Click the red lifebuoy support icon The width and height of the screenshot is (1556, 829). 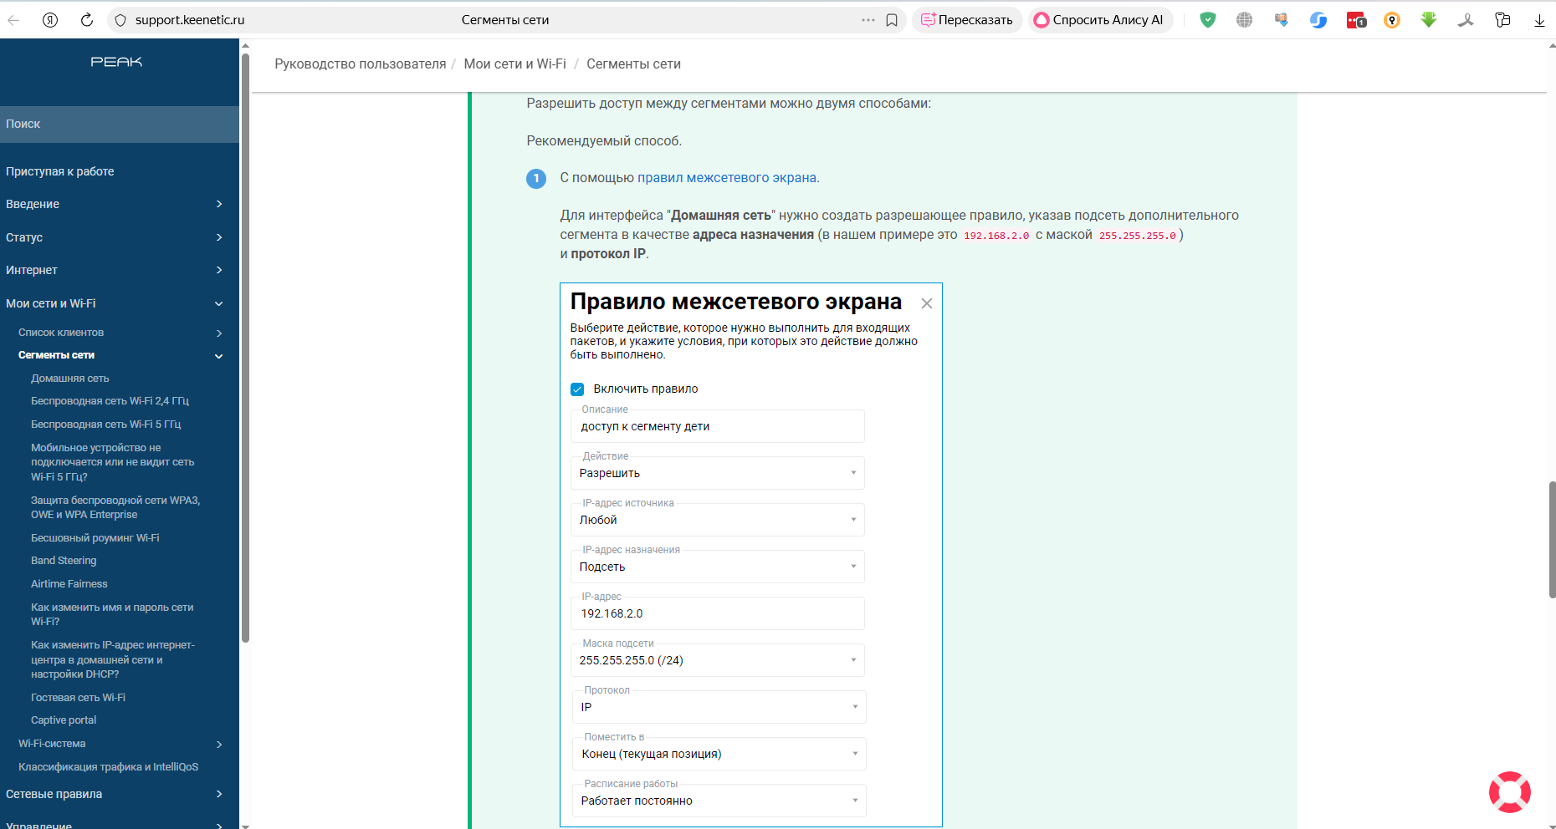pos(1509,791)
